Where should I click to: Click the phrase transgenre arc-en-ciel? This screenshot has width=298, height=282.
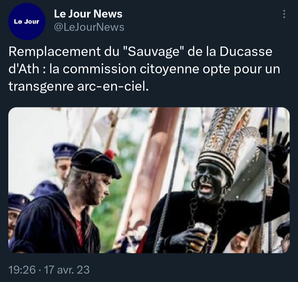[78, 86]
